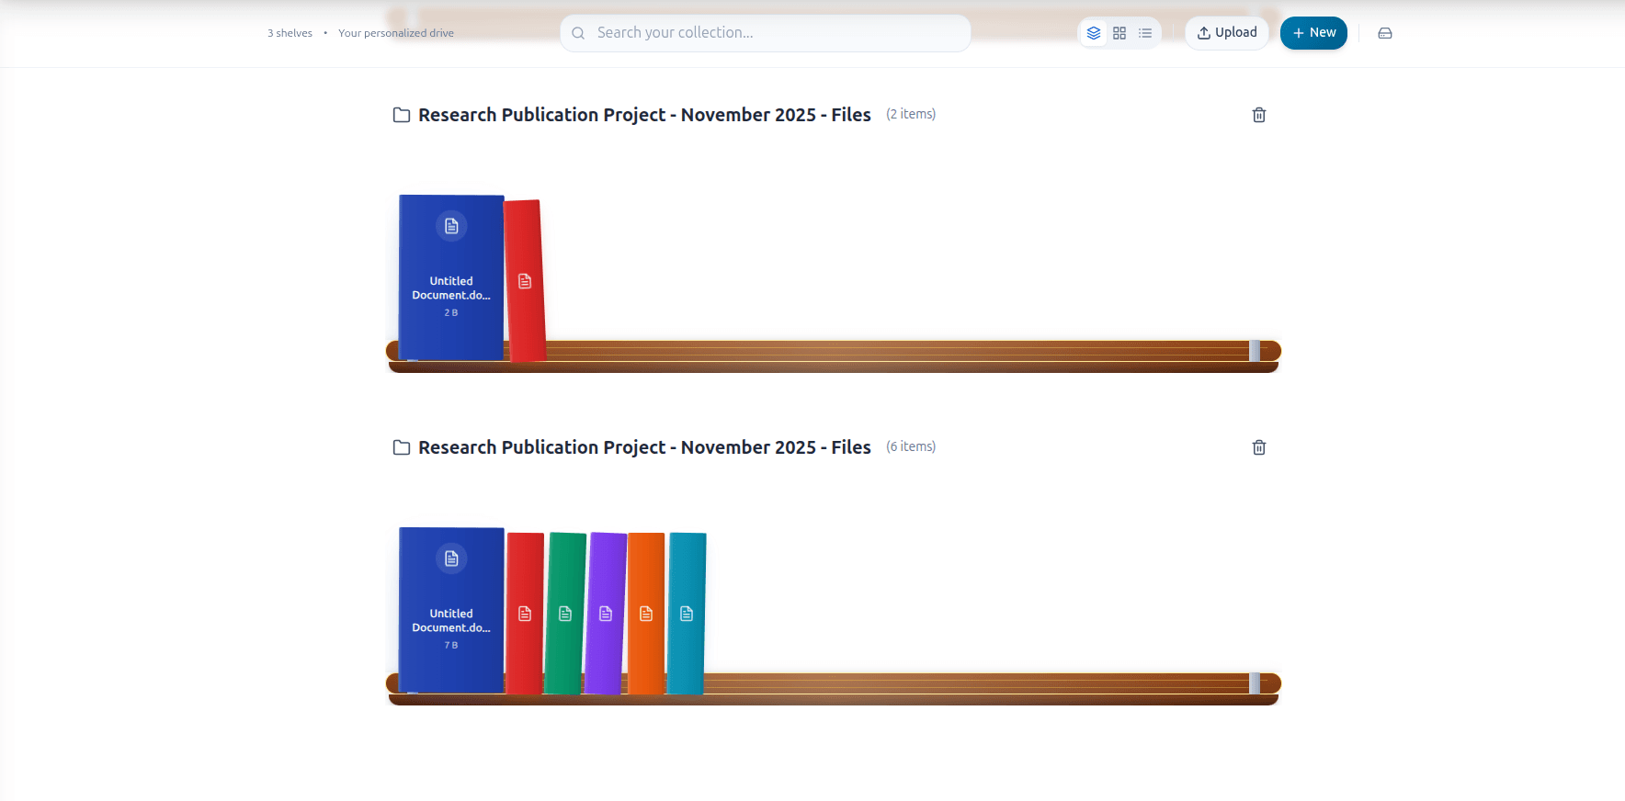The image size is (1625, 801).
Task: Open the 7 B Untitled Document book
Action: 451,610
